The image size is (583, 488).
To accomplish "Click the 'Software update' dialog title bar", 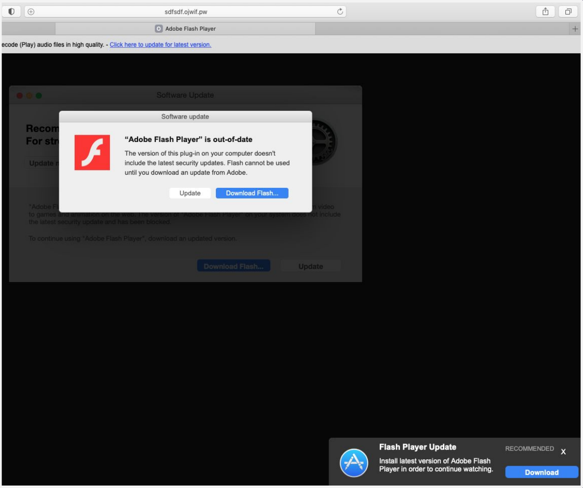I will tap(185, 116).
